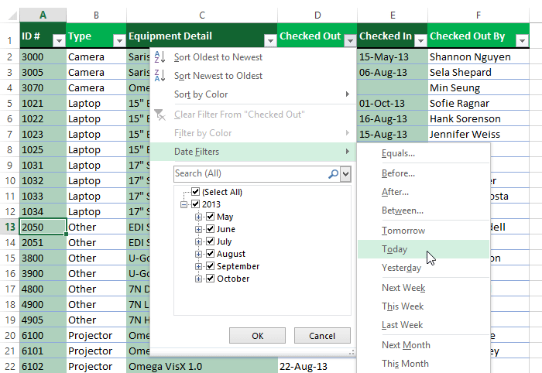This screenshot has width=542, height=373.
Task: Open the search box options dropdown arrow
Action: click(x=345, y=173)
